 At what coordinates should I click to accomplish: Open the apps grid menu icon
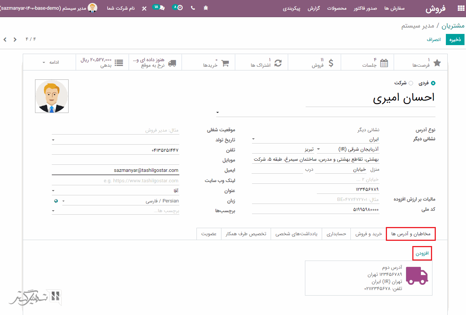coord(458,9)
